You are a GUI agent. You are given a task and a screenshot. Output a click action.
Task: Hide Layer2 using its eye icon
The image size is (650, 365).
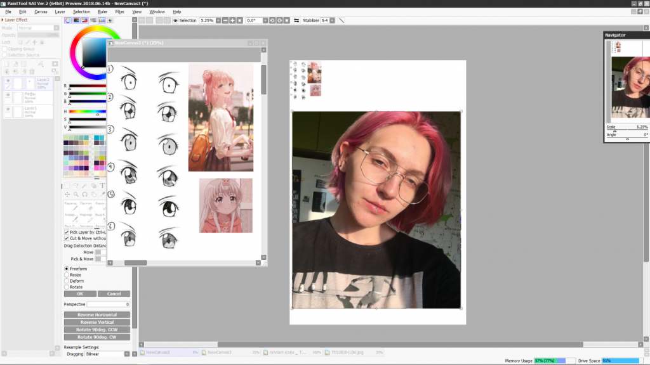8,80
